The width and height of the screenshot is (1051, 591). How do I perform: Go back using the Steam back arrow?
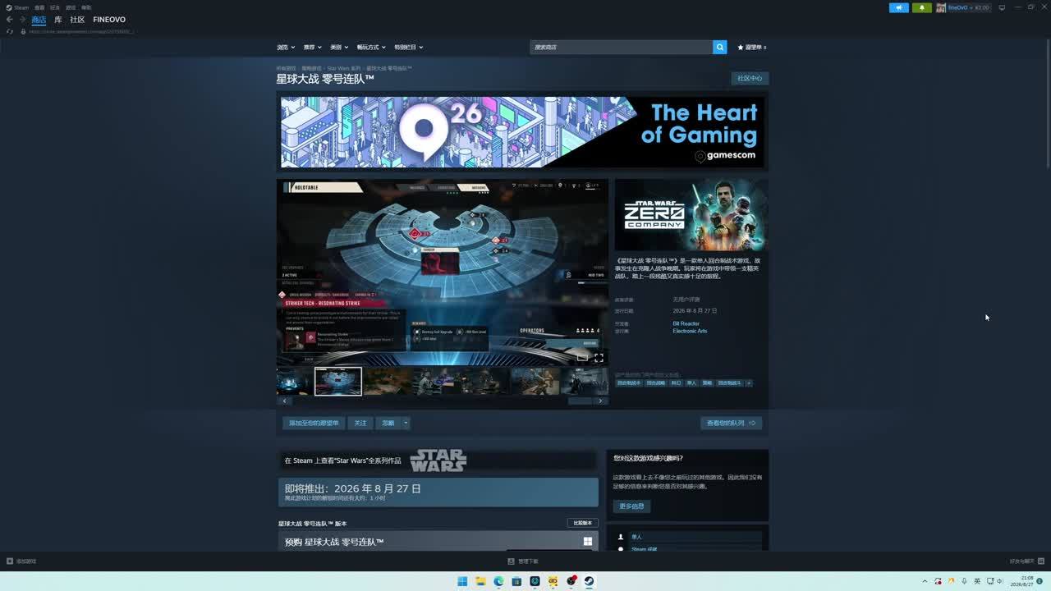(10, 20)
